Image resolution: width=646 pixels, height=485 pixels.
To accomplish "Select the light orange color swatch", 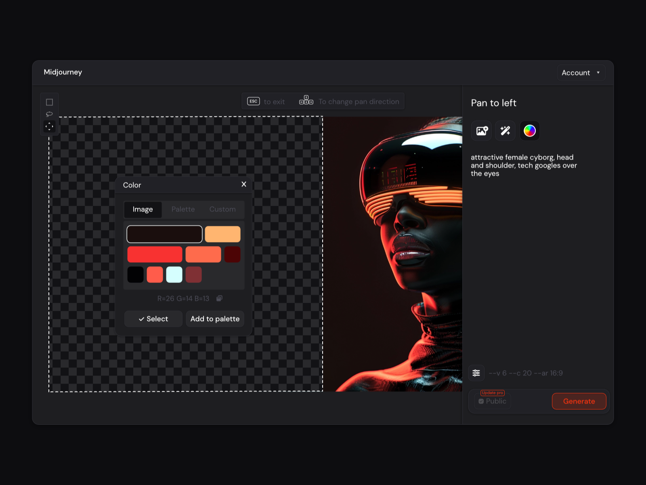I will (x=222, y=234).
